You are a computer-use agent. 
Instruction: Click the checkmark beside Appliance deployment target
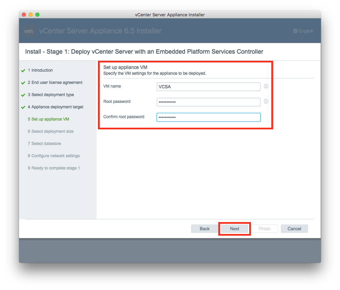[23, 107]
